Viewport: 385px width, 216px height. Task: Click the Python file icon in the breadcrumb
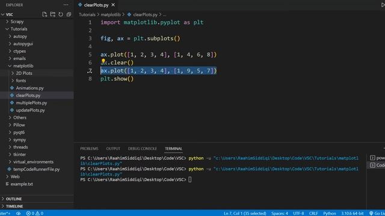pyautogui.click(x=129, y=14)
